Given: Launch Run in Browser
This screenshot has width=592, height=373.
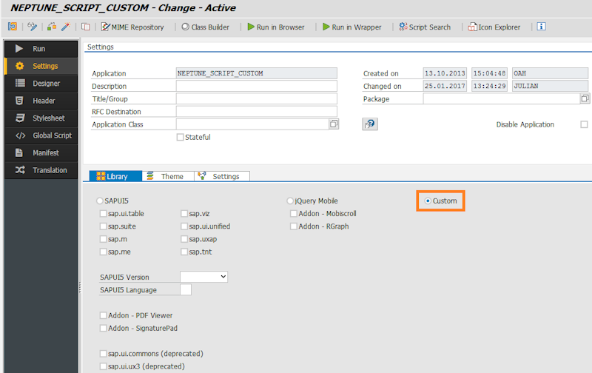Looking at the screenshot, I should coord(275,27).
